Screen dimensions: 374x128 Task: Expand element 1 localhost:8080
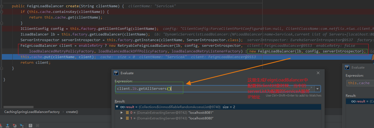point(122,118)
